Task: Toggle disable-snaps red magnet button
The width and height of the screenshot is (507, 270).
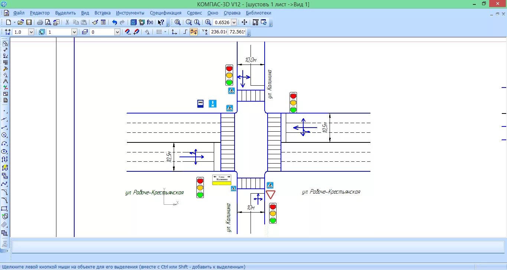Action: click(x=136, y=32)
